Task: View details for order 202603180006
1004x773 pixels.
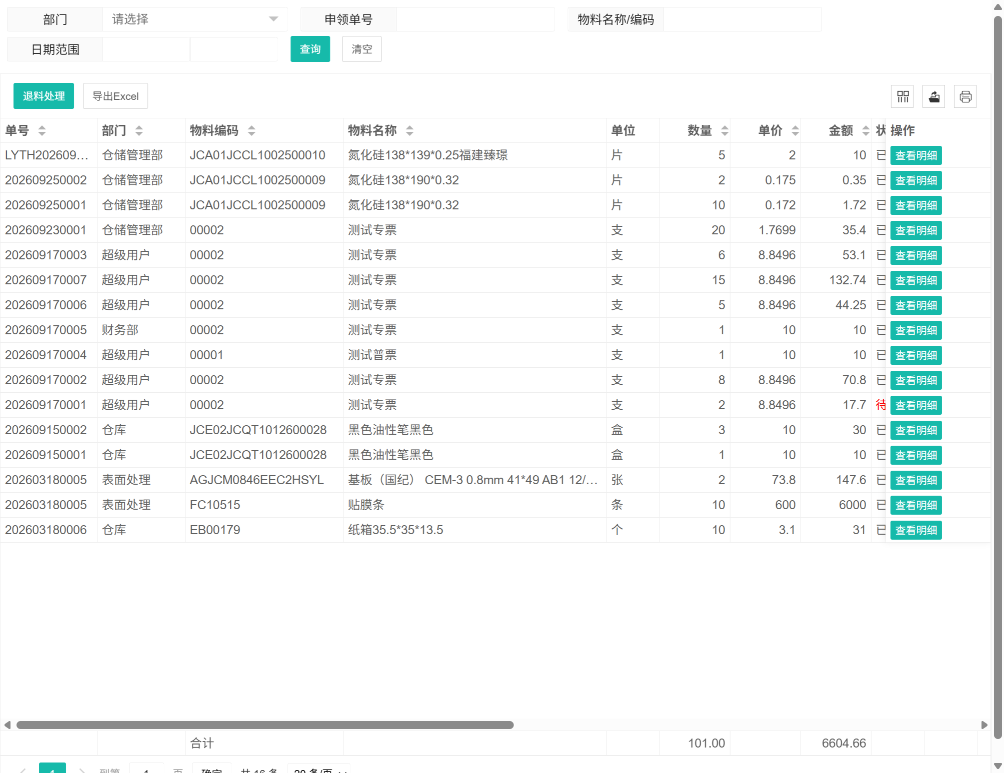Action: (x=916, y=530)
